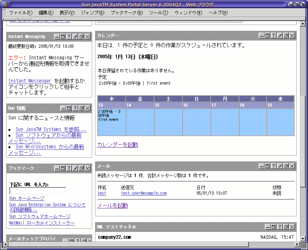Click the browser window's title bar menu icon

tap(5, 4)
